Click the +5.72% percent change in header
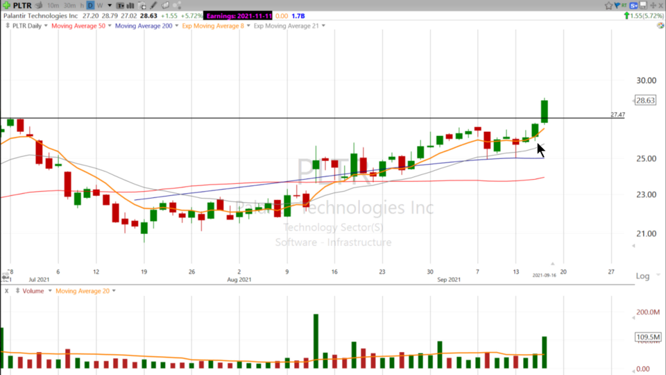 coord(191,16)
